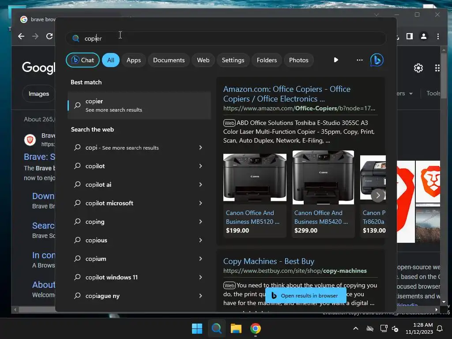
Task: Open Chrome's three-dot menu
Action: click(438, 36)
